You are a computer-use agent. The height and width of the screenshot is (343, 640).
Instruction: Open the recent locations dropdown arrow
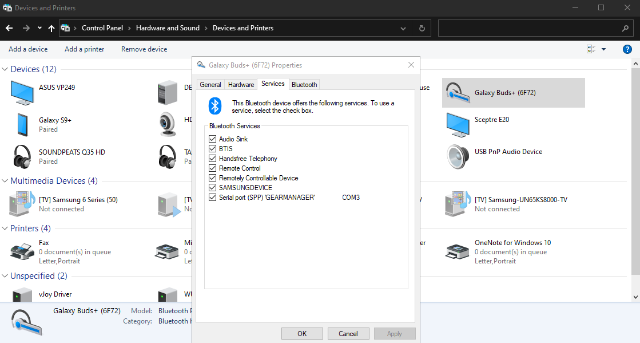tap(39, 28)
